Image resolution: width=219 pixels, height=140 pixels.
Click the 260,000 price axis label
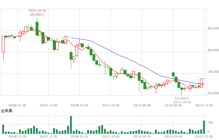(213, 50)
